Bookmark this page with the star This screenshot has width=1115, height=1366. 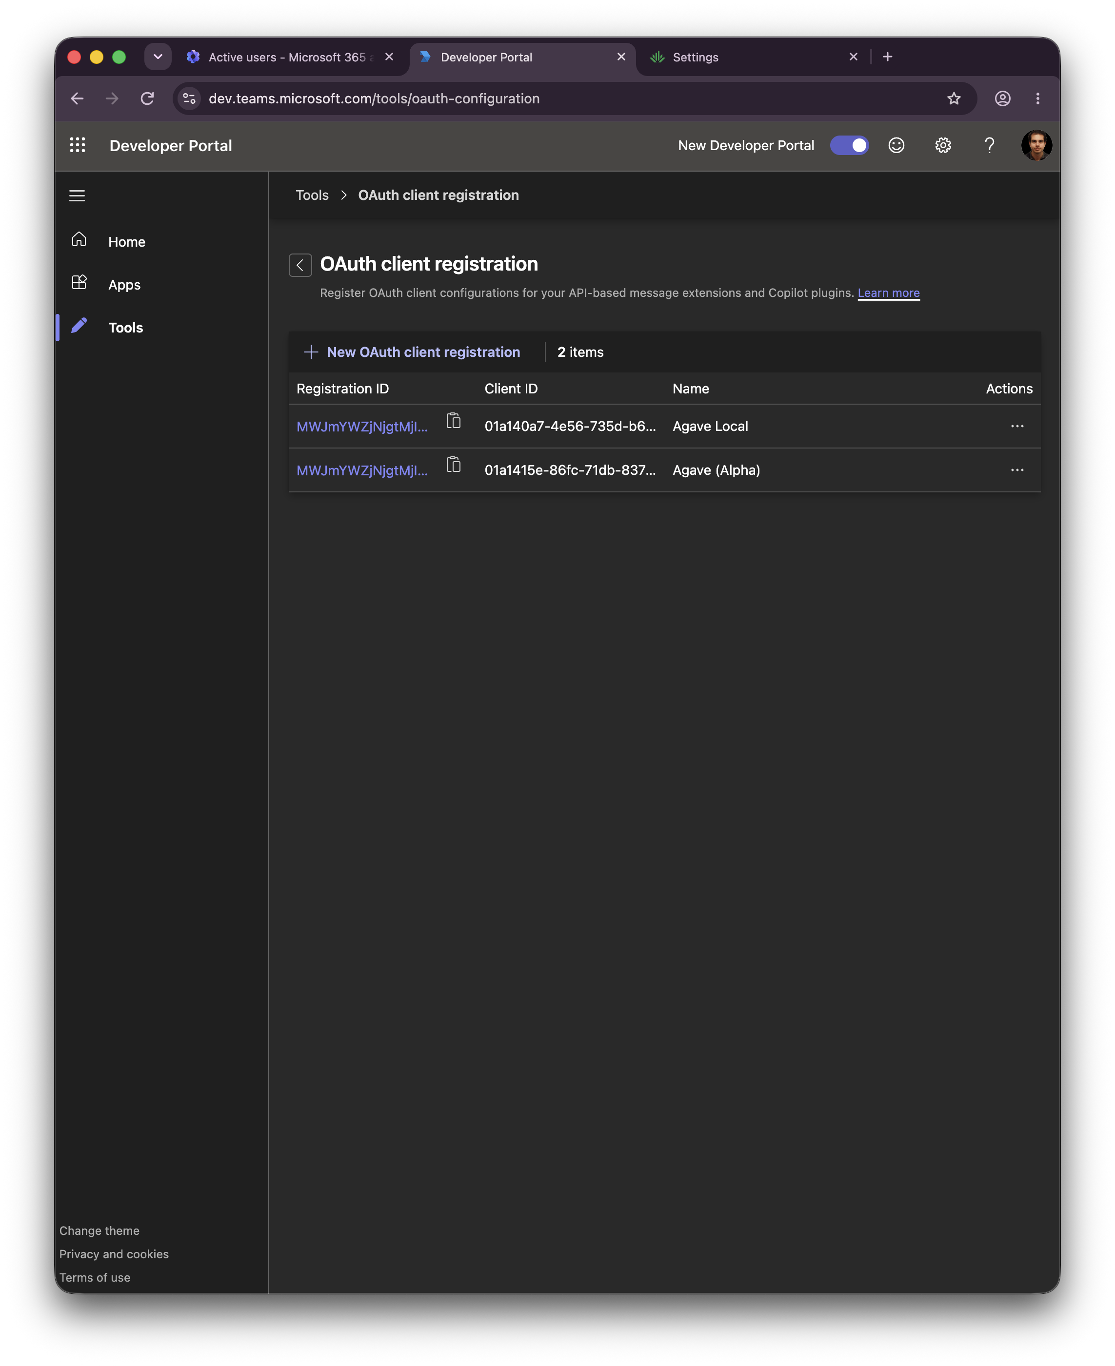(x=954, y=98)
